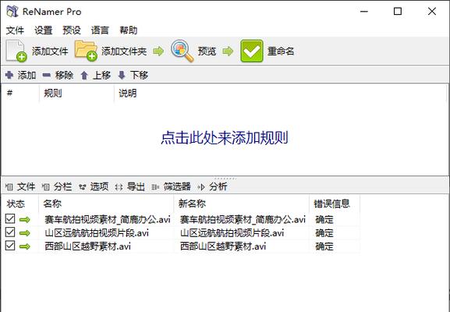Add a rule with the plus icon
The image size is (450, 312).
9,75
